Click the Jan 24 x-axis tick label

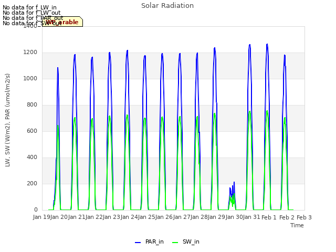(x=129, y=217)
